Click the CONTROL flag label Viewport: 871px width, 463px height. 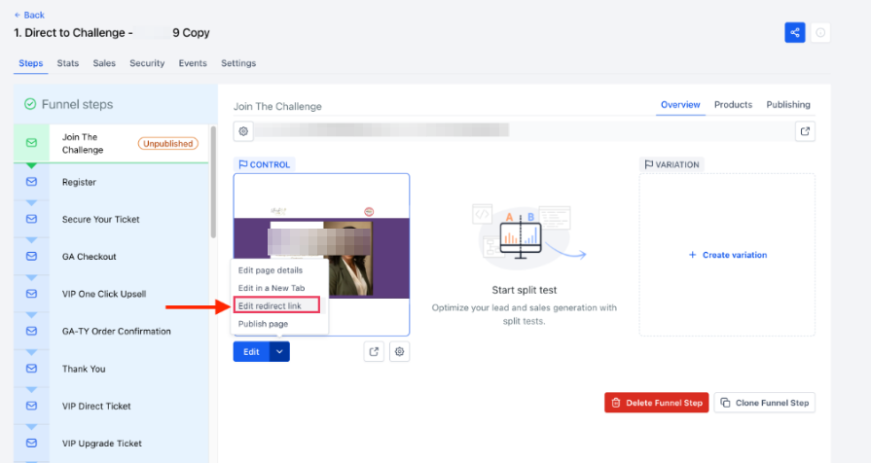click(265, 164)
